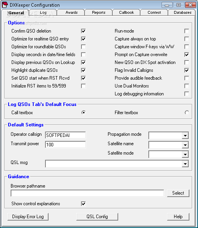Enable Optimize for roundtable QSOs
Screen dimensions: 198x228
(83, 47)
